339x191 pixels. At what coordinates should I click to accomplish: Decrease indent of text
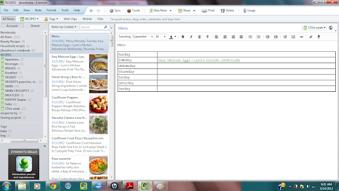[267, 37]
